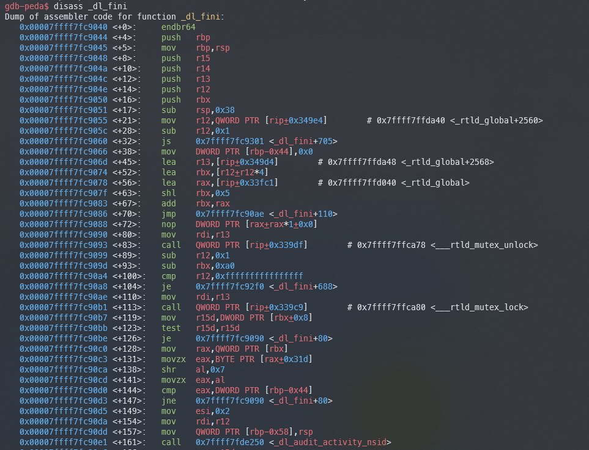This screenshot has width=589, height=450.
Task: Click the endbr64 instruction
Action: [x=179, y=27]
